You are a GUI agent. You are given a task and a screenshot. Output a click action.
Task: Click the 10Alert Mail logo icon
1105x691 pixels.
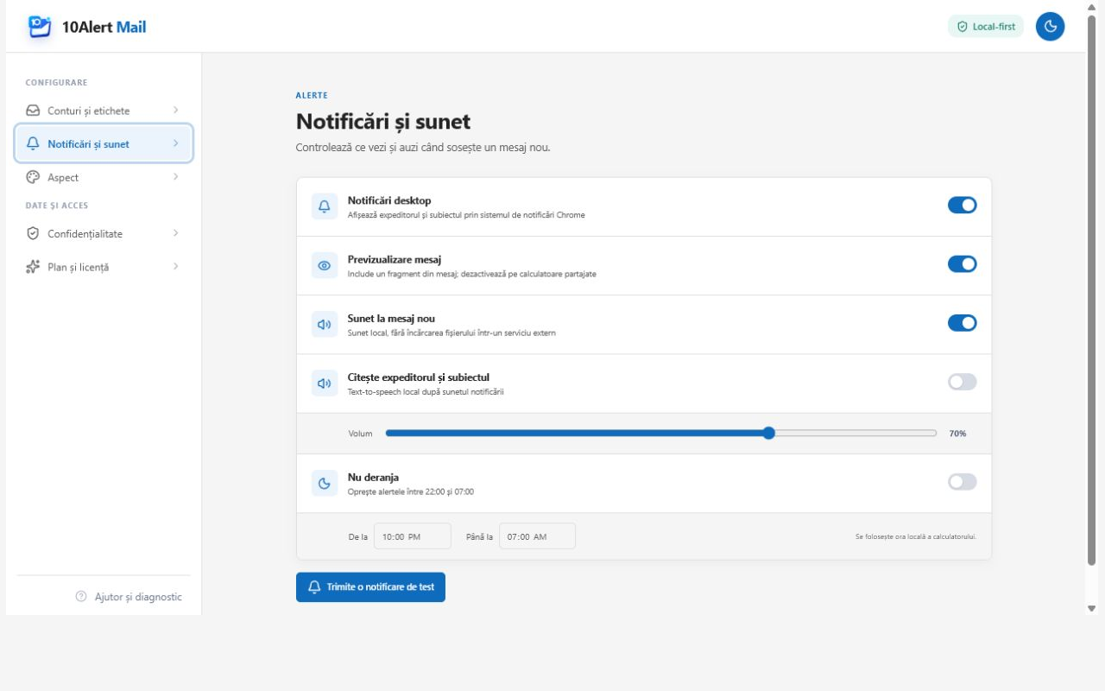(x=40, y=27)
